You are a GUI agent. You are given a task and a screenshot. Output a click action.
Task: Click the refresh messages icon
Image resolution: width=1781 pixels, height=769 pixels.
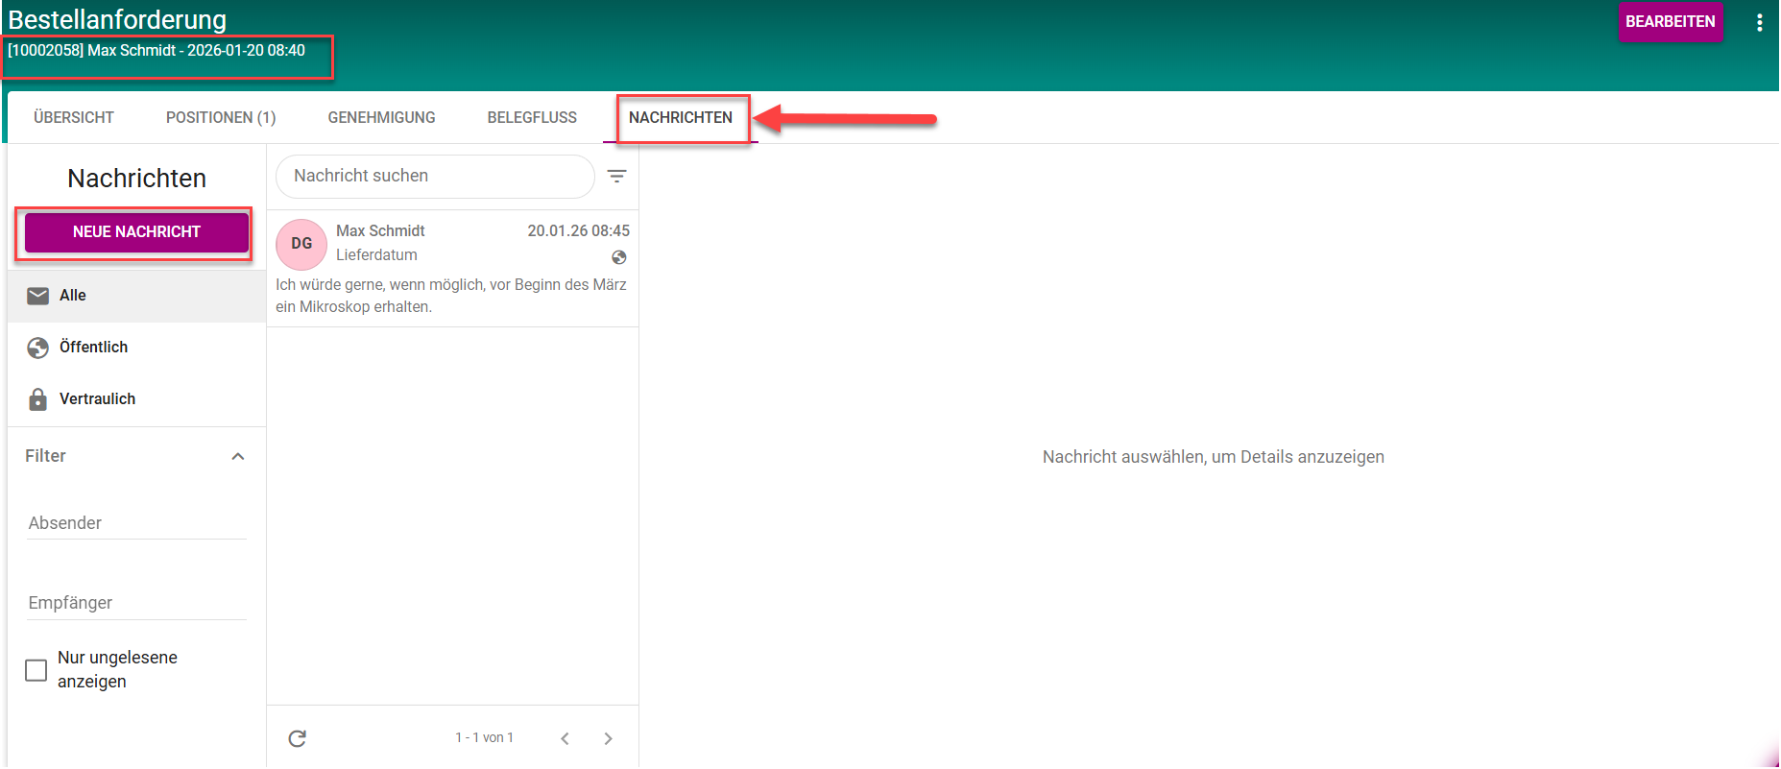298,738
